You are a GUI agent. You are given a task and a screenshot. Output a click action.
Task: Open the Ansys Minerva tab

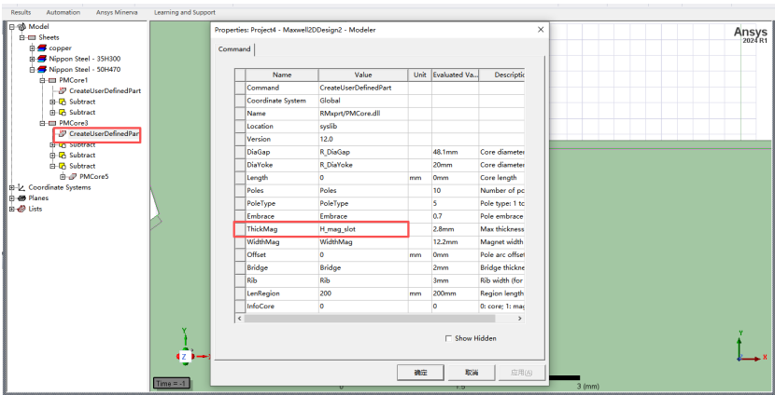pos(117,12)
